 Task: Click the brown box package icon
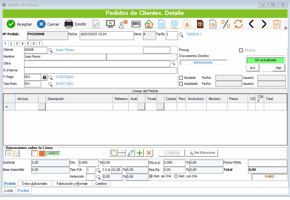[x=200, y=24]
